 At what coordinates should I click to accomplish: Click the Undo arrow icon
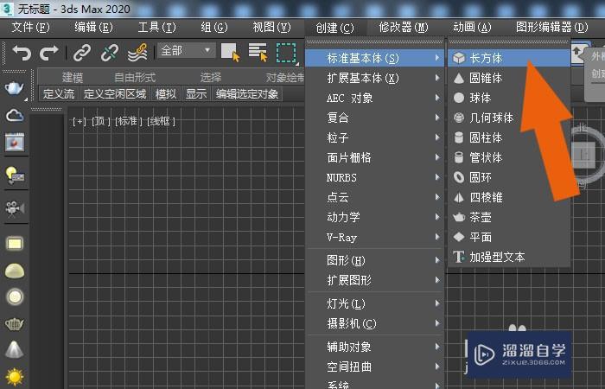(22, 53)
